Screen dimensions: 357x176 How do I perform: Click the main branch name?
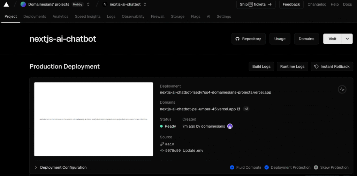170,144
